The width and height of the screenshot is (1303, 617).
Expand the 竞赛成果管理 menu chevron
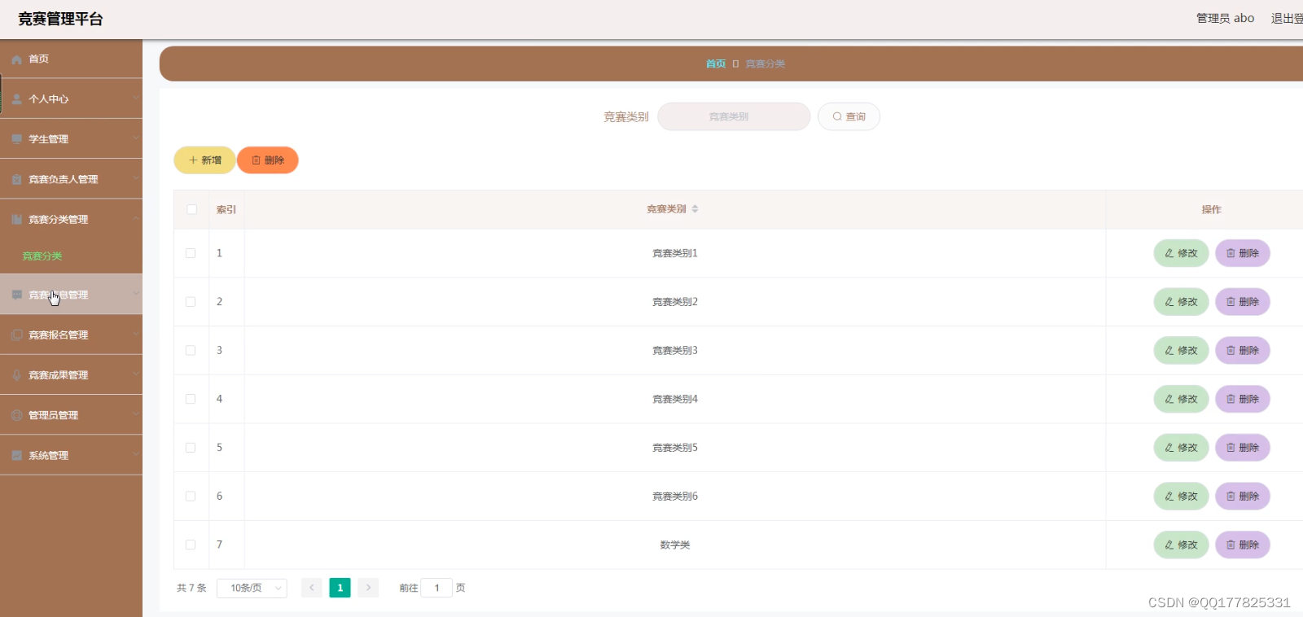[136, 374]
